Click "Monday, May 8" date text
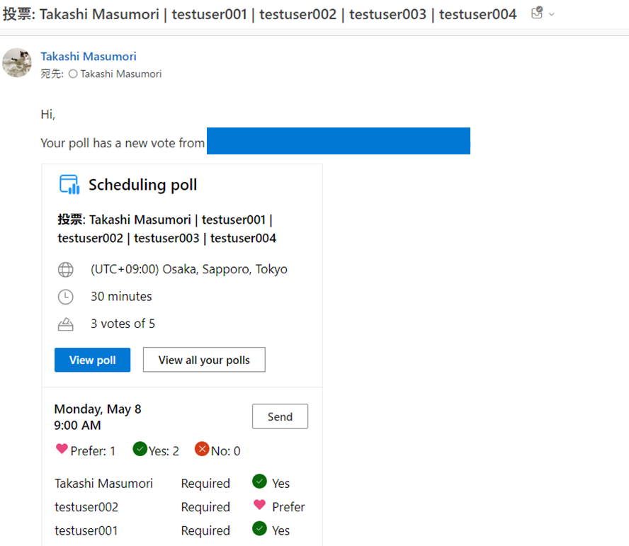 point(98,409)
